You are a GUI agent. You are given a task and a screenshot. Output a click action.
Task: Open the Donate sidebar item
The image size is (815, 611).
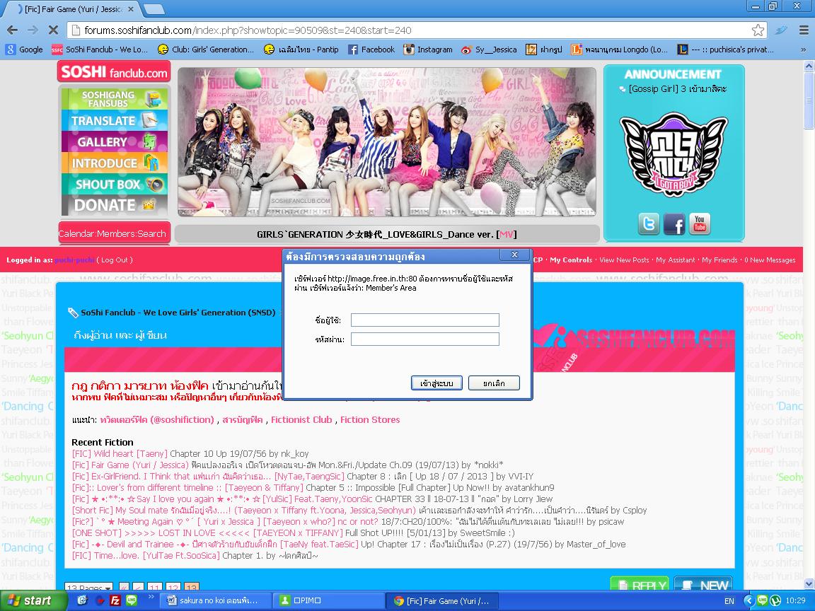point(115,205)
